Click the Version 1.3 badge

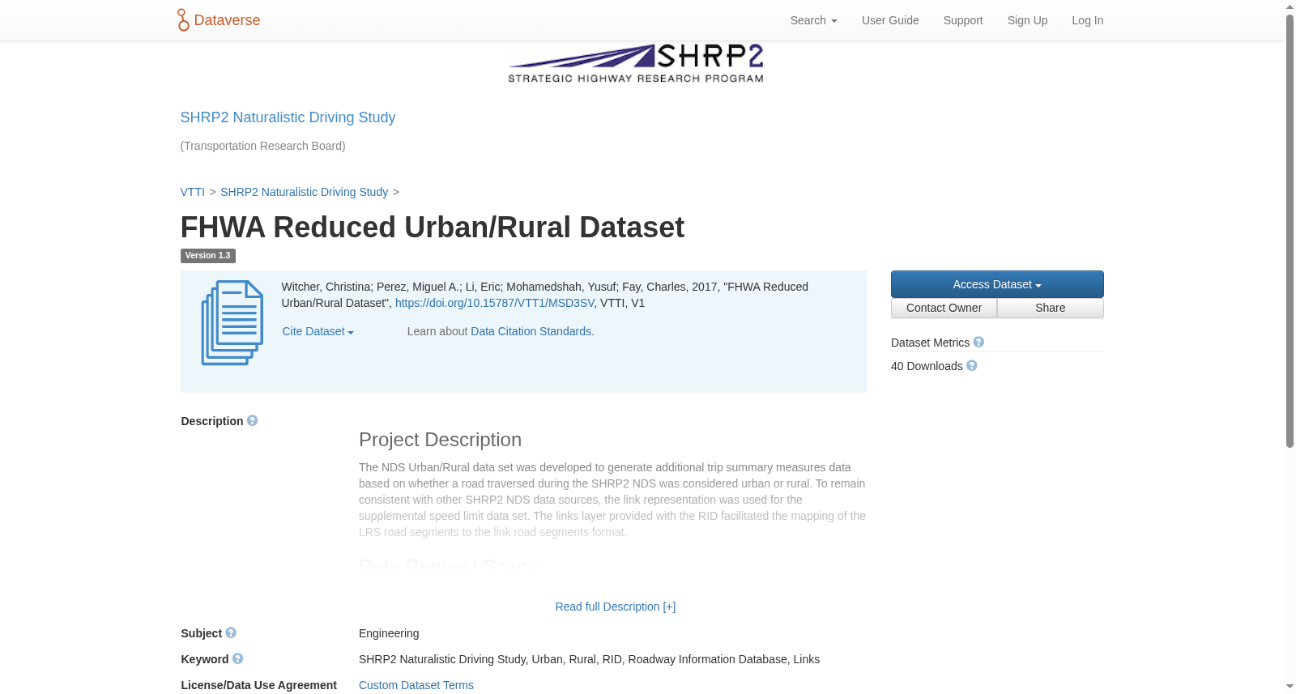pyautogui.click(x=207, y=255)
